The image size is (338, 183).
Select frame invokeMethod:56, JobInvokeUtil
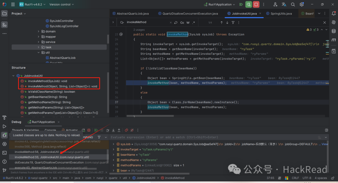point(52,152)
